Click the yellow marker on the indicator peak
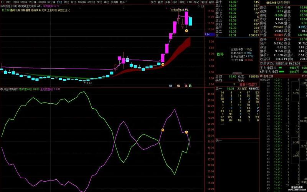 click(163, 131)
